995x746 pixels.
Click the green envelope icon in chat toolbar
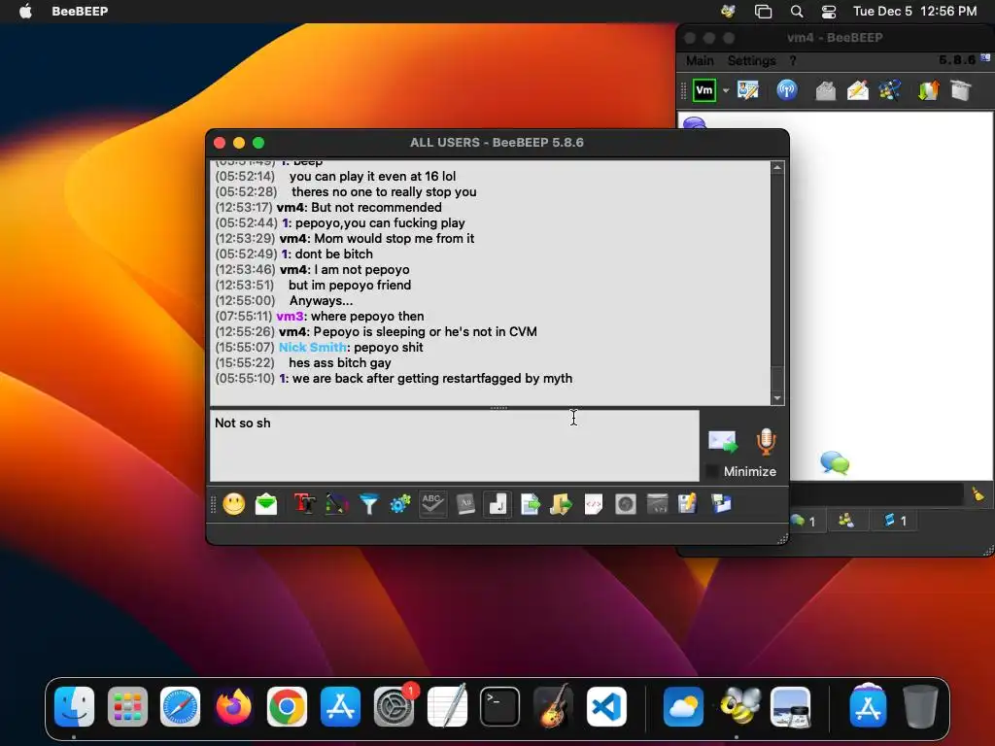(x=266, y=504)
